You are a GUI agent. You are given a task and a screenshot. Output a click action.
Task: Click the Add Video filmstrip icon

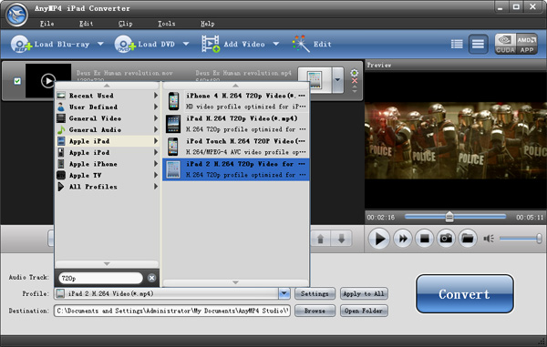click(211, 44)
